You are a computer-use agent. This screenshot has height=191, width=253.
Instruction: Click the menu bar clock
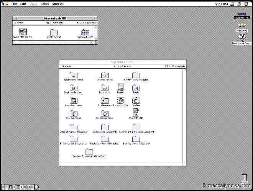(222, 4)
